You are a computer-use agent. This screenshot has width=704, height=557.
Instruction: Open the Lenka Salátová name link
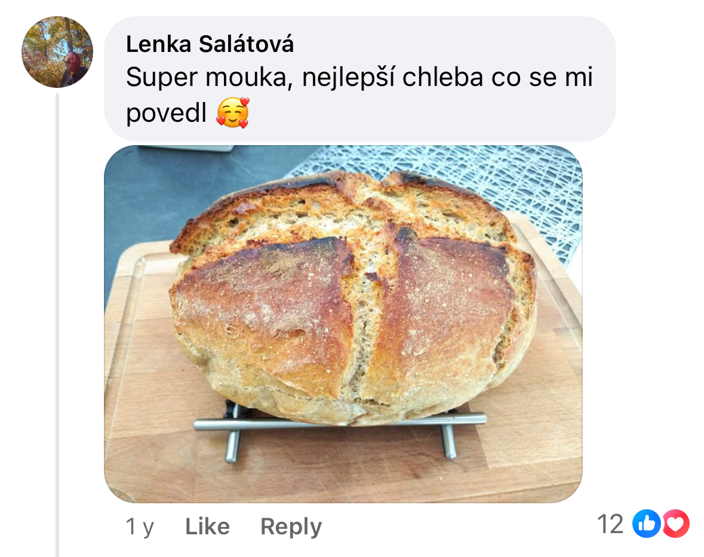click(x=210, y=44)
